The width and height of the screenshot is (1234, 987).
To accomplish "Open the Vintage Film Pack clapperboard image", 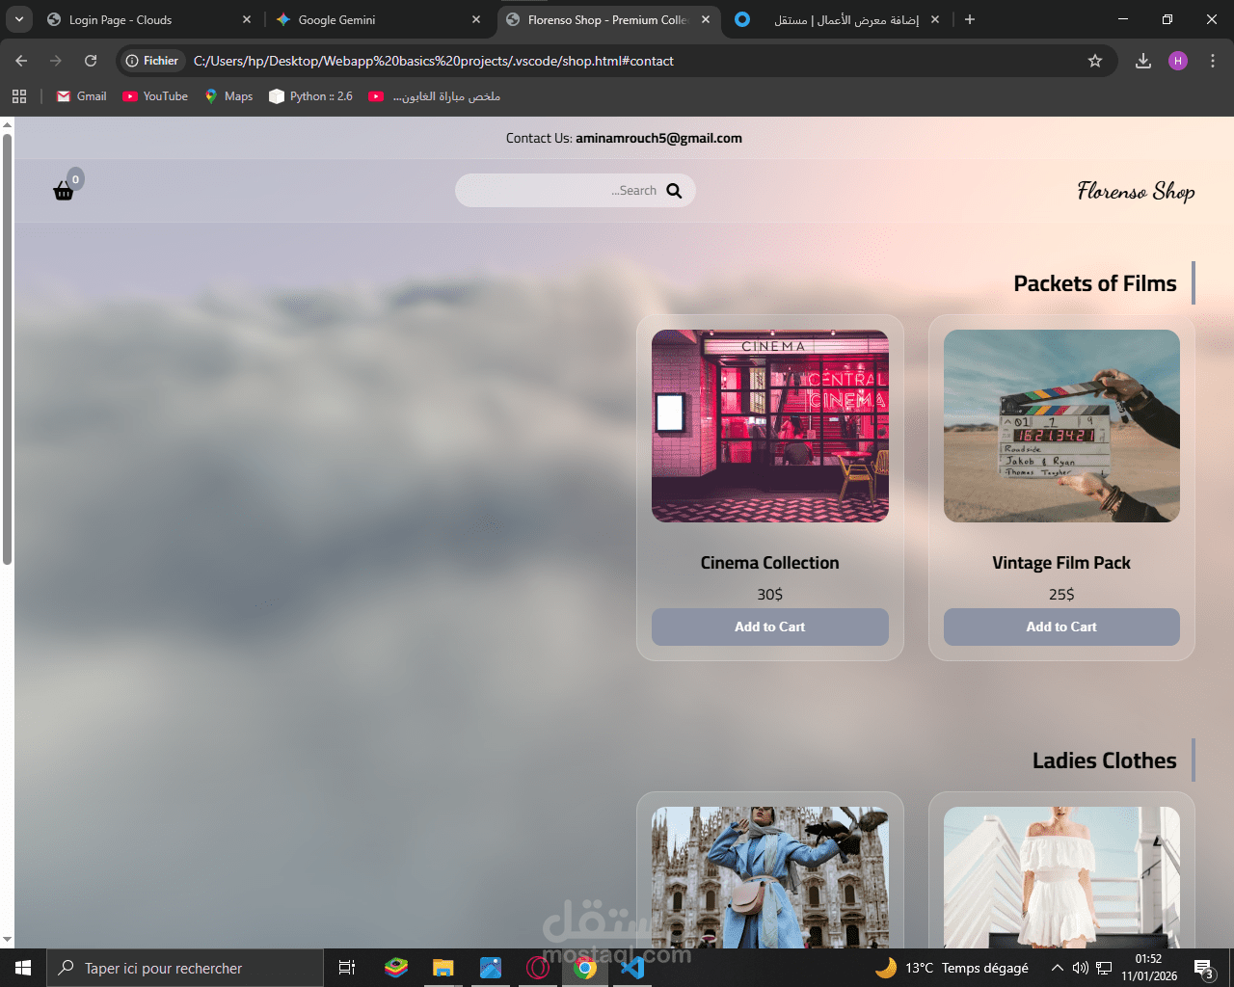I will pyautogui.click(x=1061, y=426).
